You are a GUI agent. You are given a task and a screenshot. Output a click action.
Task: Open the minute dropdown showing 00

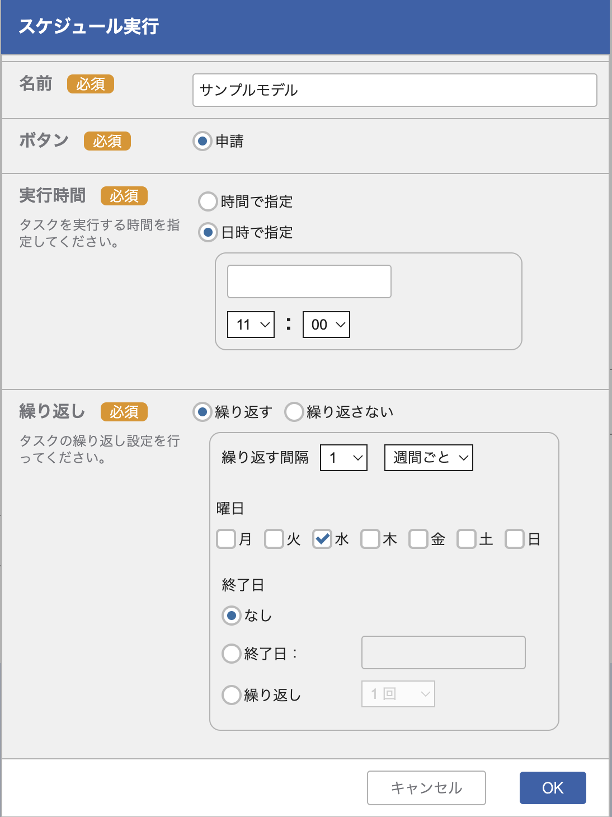coord(326,324)
